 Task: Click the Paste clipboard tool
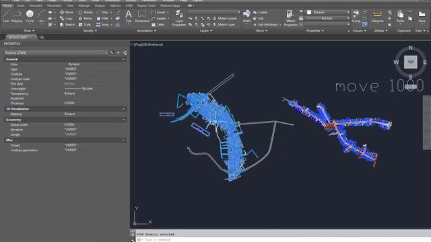(x=400, y=16)
